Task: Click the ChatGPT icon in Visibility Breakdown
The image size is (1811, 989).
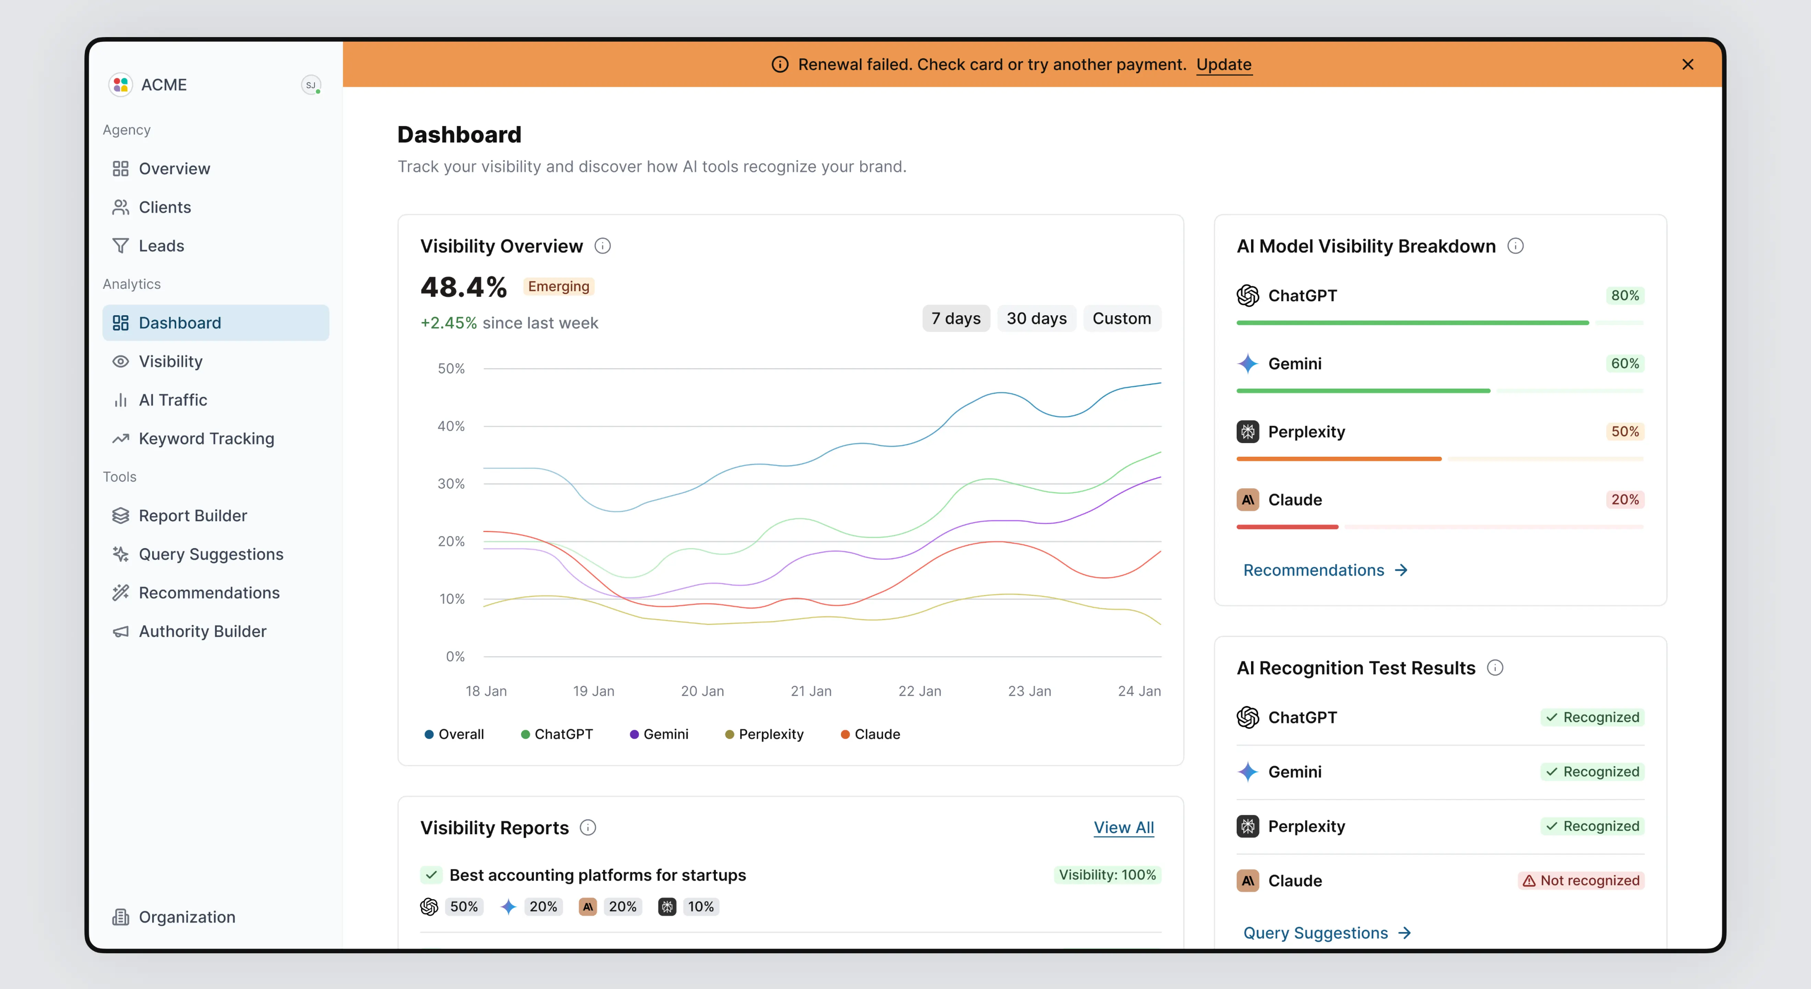Action: click(1248, 295)
